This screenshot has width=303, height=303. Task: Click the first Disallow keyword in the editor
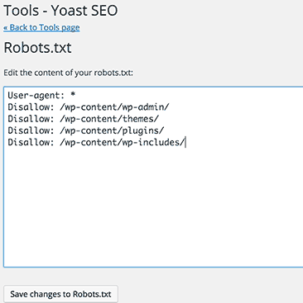point(31,107)
